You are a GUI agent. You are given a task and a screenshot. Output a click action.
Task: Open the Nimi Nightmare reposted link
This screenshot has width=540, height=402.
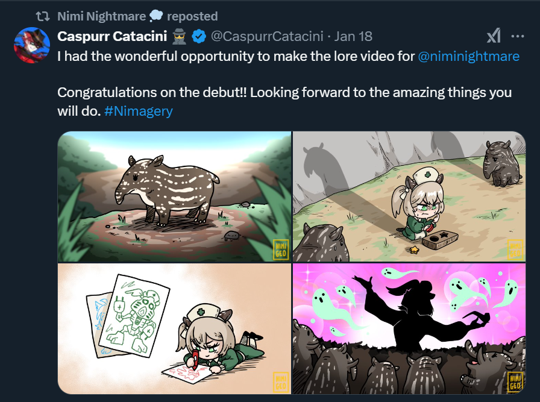coord(137,16)
